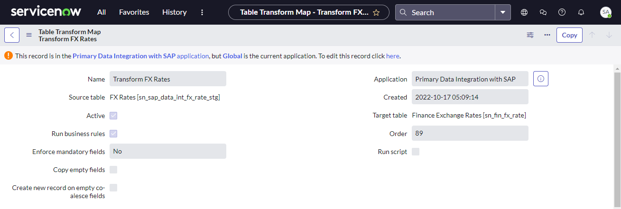Viewport: 621px width, 209px height.
Task: Favorite this page with the star icon
Action: tap(376, 13)
